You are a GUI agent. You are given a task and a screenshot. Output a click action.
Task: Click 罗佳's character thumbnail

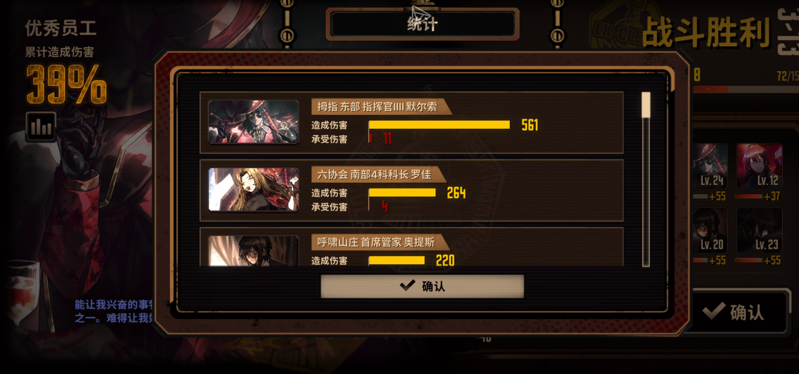(254, 189)
